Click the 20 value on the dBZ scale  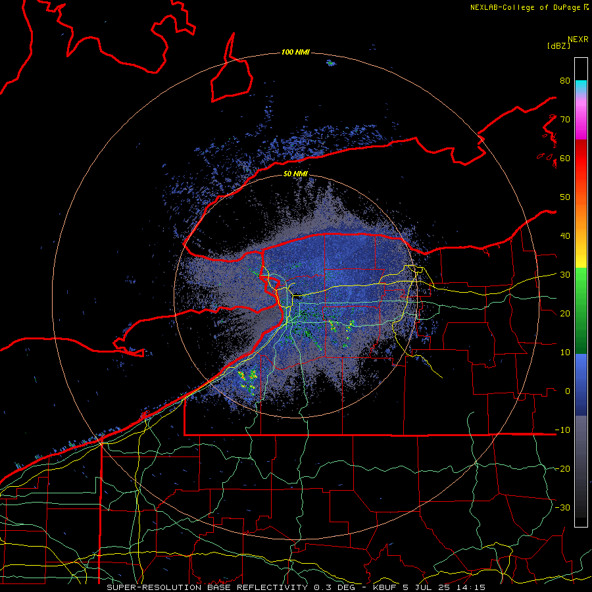(565, 313)
